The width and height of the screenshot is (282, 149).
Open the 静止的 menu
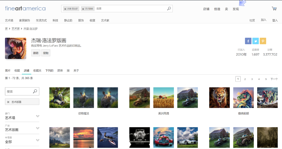click(x=68, y=20)
